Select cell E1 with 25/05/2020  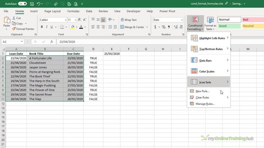click(x=112, y=54)
